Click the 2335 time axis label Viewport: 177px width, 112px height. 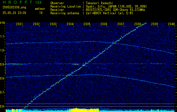click(87, 24)
